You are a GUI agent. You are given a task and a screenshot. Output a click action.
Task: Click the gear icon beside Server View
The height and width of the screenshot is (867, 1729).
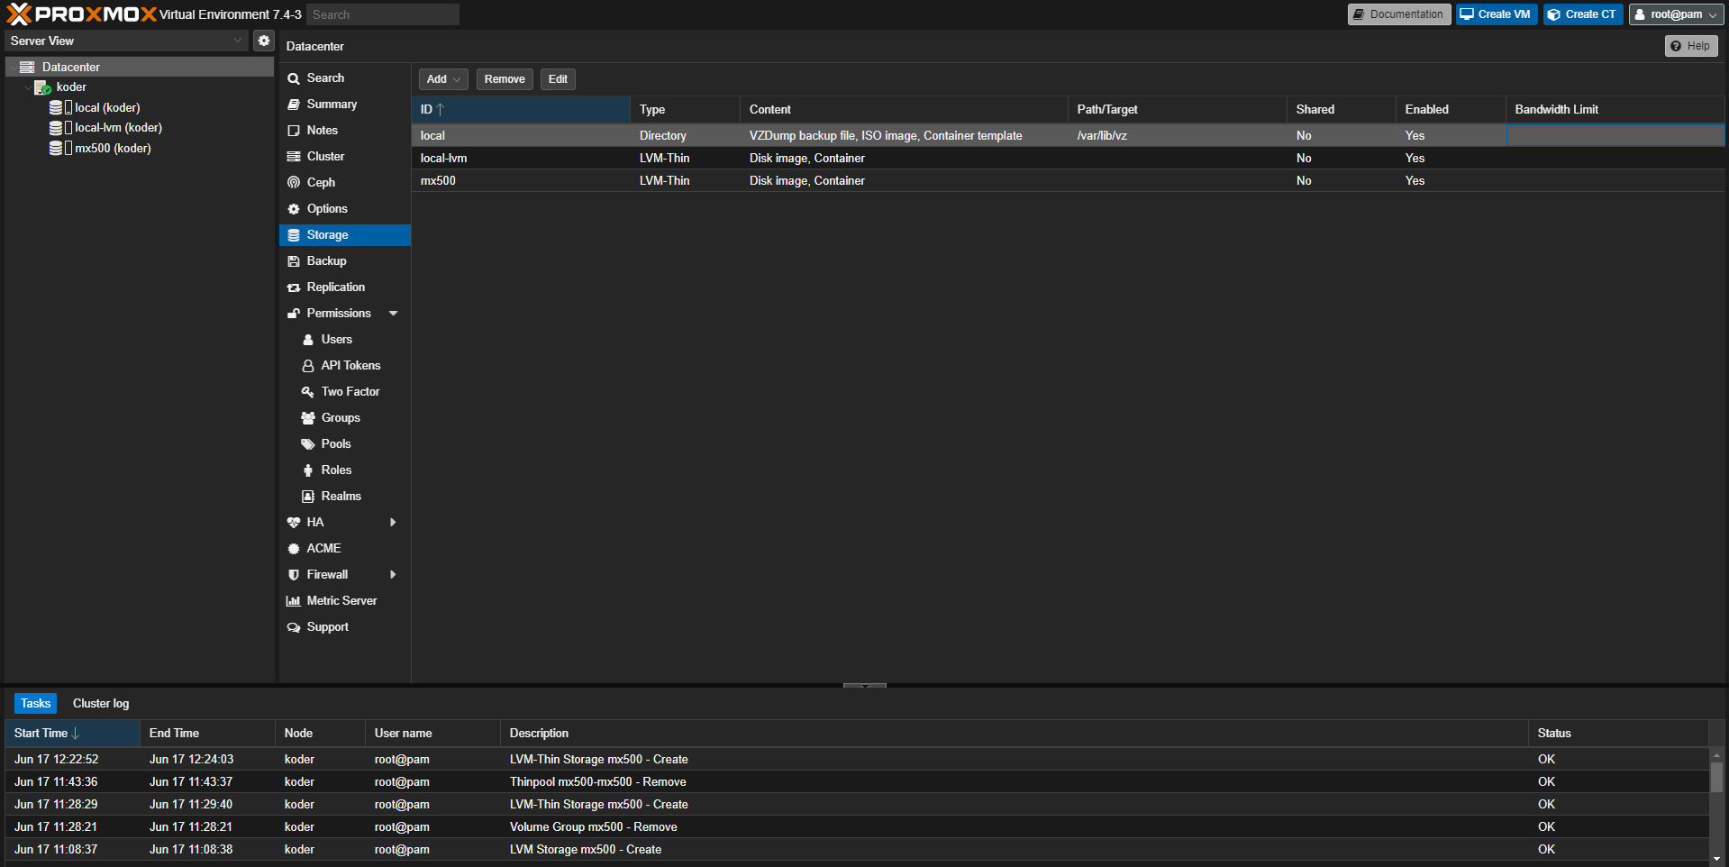[x=263, y=41]
